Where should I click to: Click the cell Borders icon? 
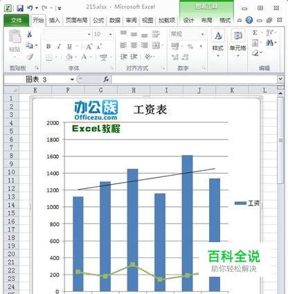click(x=49, y=57)
